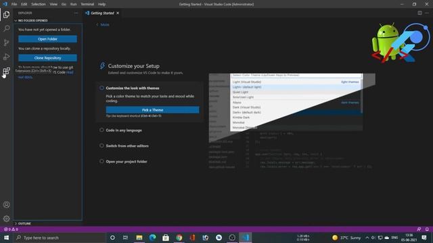Click the Pick a Theme button

(x=152, y=110)
